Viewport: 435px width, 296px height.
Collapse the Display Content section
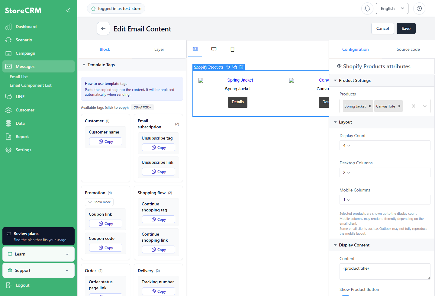pyautogui.click(x=382, y=245)
